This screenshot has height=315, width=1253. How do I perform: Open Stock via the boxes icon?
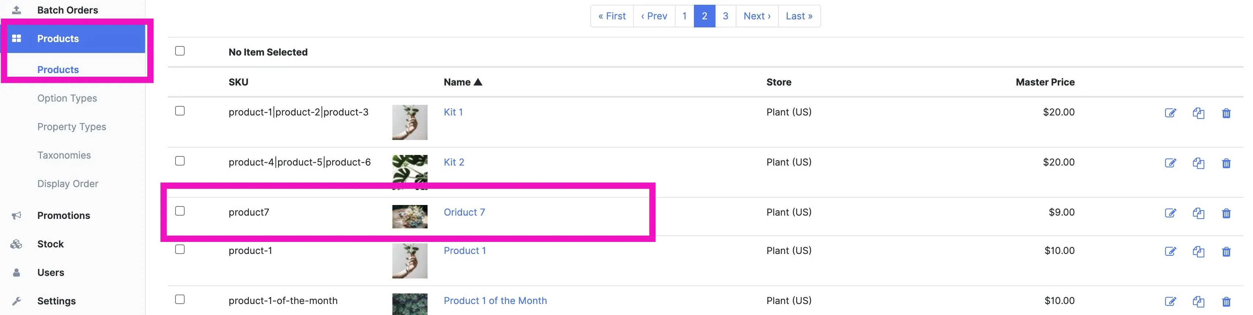[x=16, y=244]
